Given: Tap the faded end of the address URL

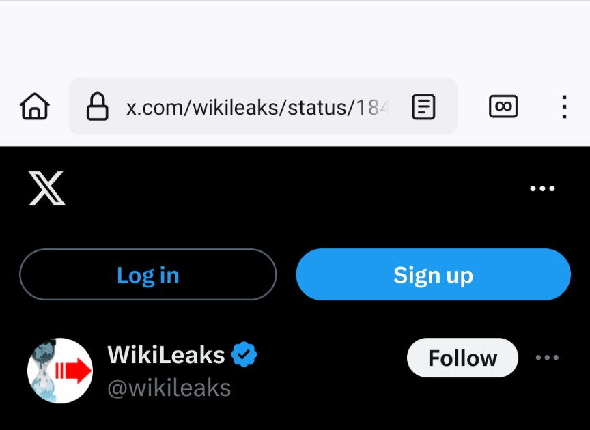Looking at the screenshot, I should click(x=378, y=108).
